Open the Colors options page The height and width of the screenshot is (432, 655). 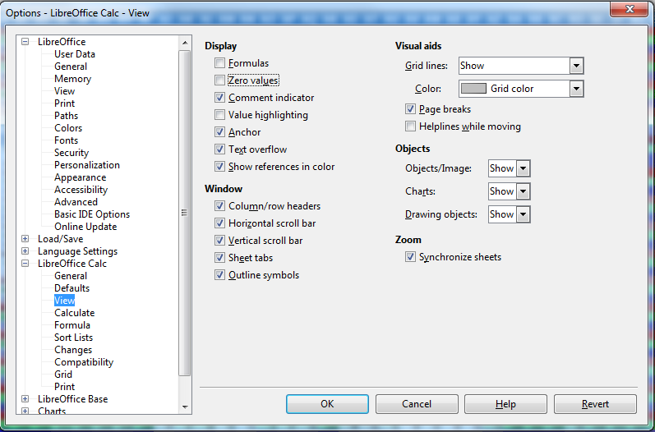click(68, 128)
